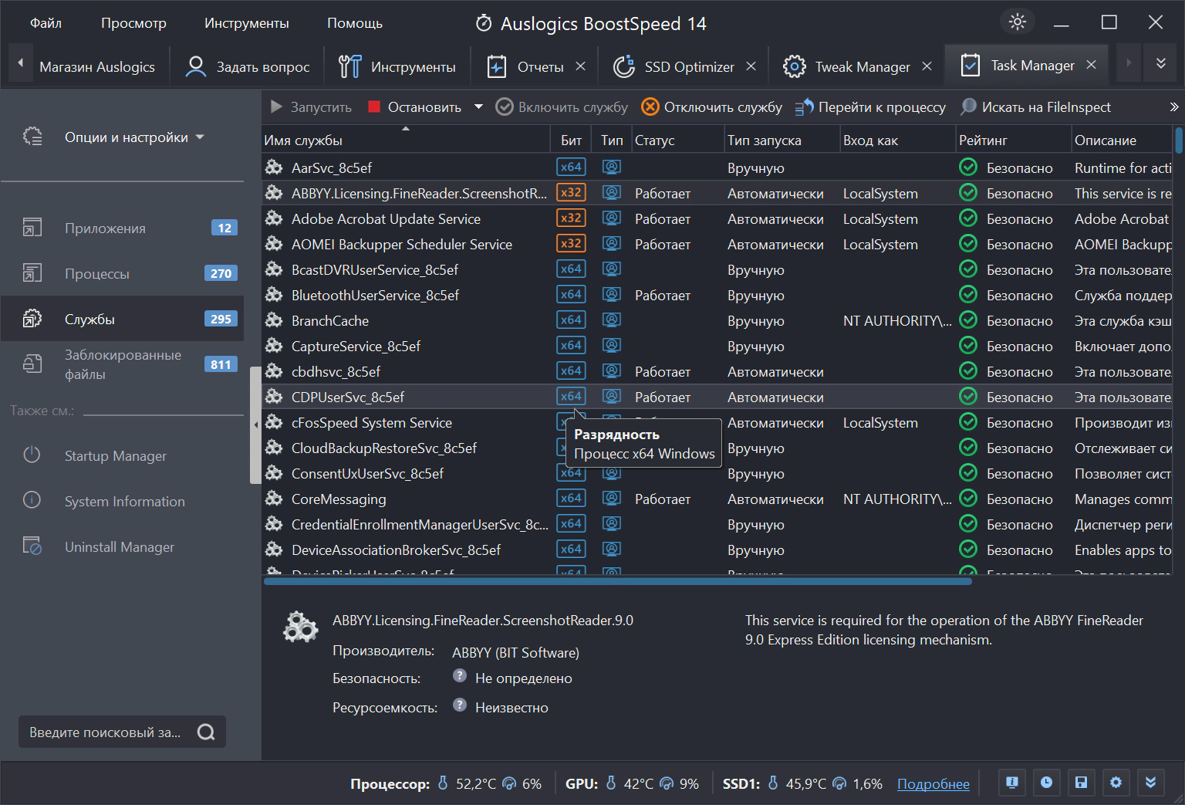Viewport: 1185px width, 805px height.
Task: Click the search input field
Action: [x=106, y=732]
